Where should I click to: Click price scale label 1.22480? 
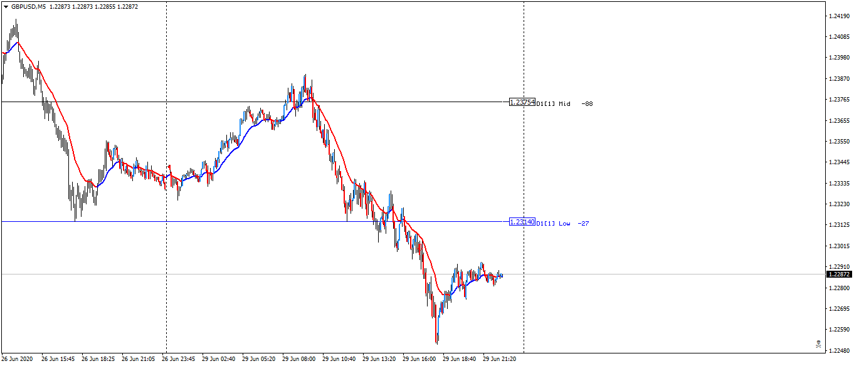point(839,350)
